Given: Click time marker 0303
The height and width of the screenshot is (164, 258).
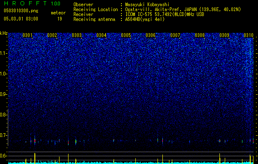Looking at the screenshot, I should pyautogui.click(x=77, y=35).
